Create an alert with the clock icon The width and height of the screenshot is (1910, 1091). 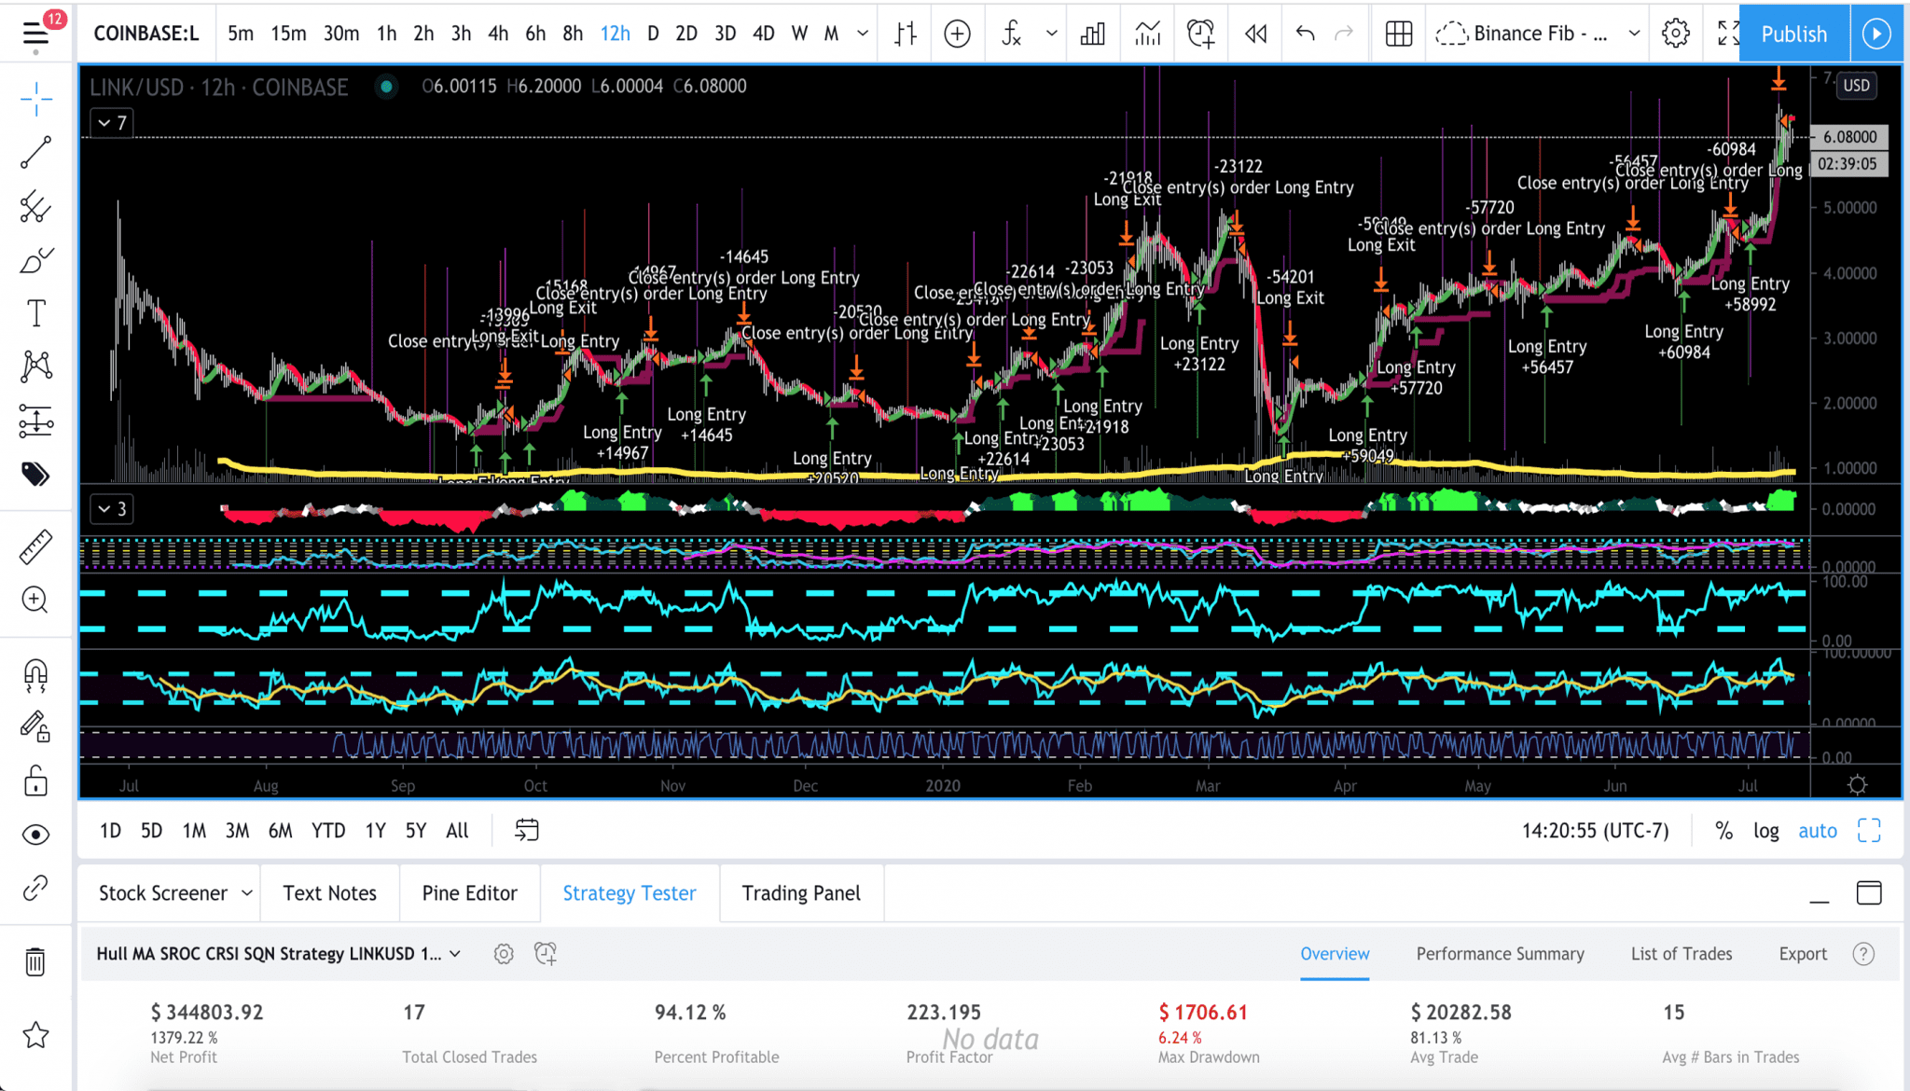point(1200,33)
